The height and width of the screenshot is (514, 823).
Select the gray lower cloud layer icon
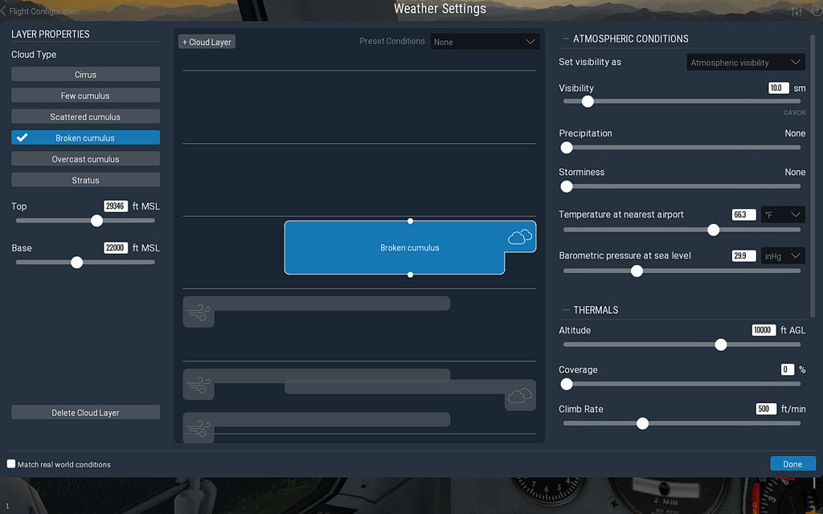[520, 395]
